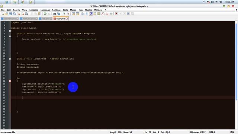Save the current file with the floppy icon

pyautogui.click(x=10, y=14)
